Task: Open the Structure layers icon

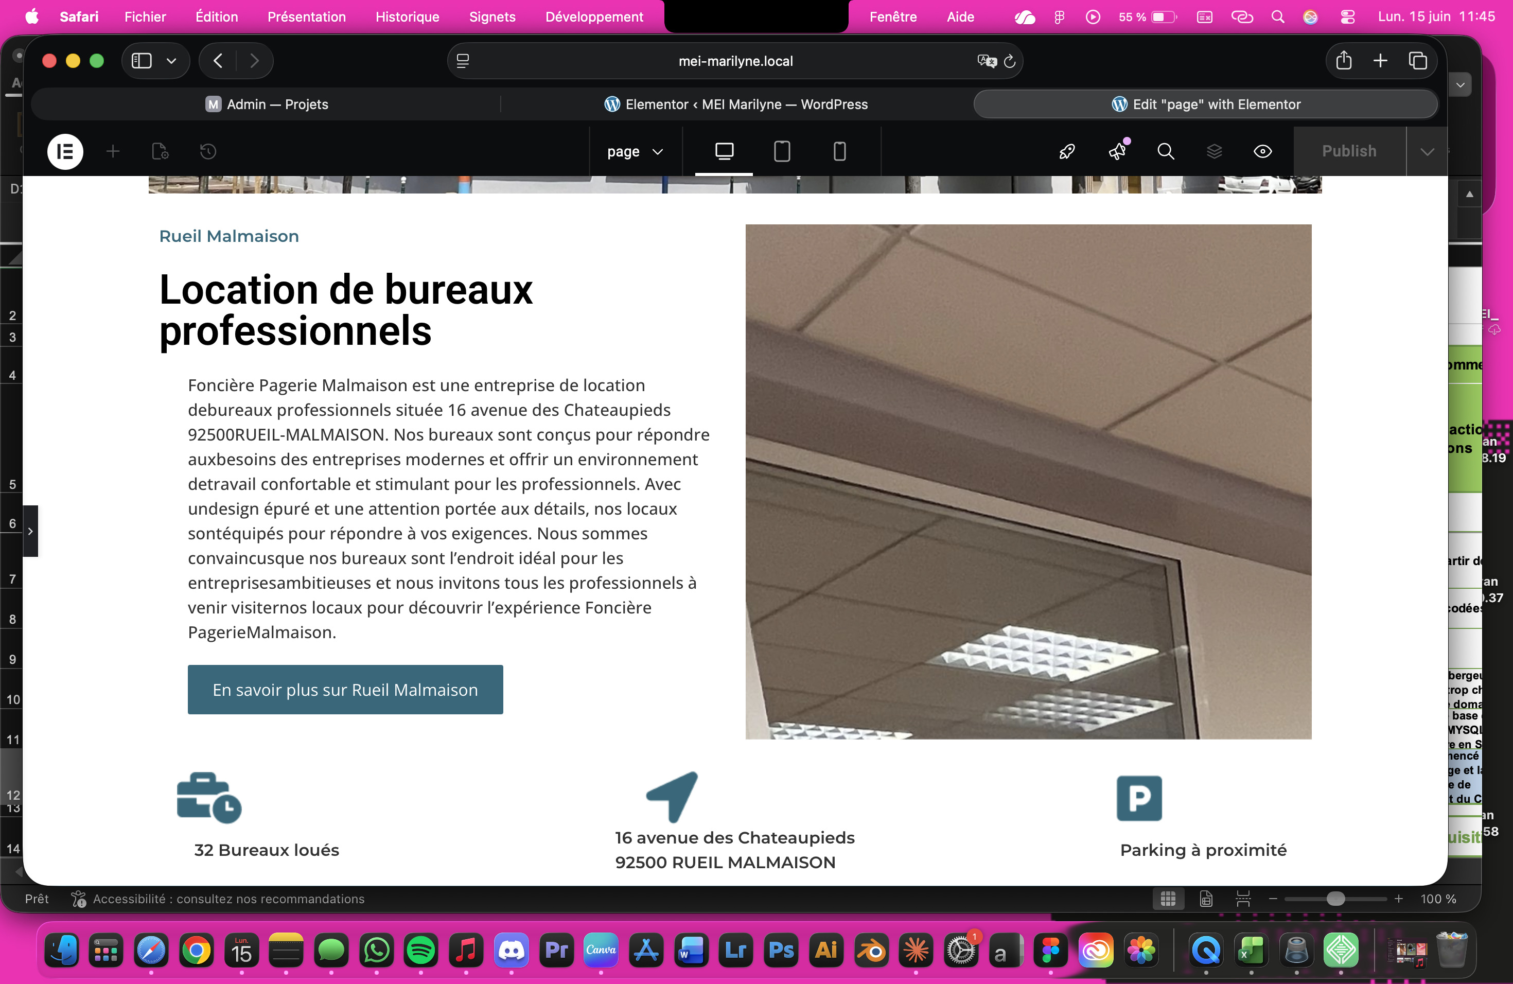Action: point(1214,151)
